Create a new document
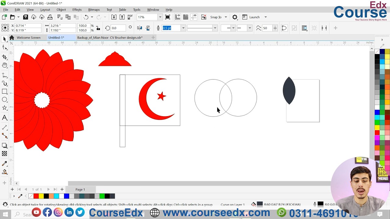This screenshot has height=219, width=390. click(4, 17)
